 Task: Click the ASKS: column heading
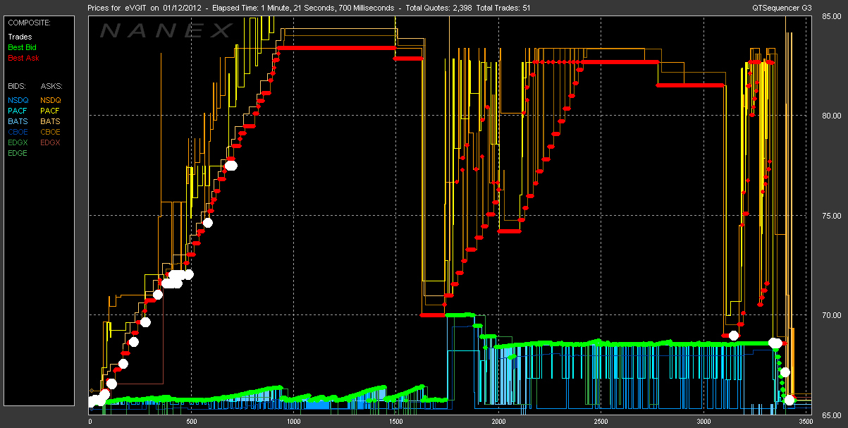coord(51,85)
